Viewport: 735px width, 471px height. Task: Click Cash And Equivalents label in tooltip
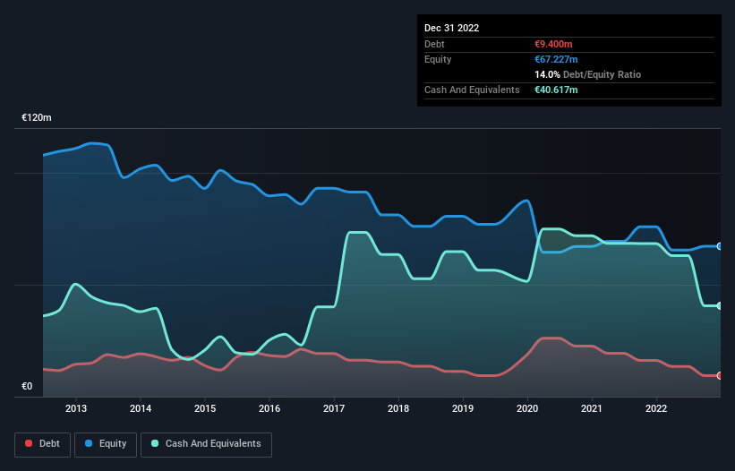click(472, 90)
